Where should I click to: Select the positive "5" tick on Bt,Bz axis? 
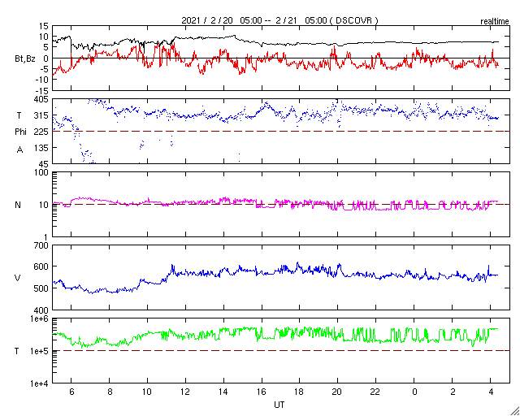tap(45, 47)
